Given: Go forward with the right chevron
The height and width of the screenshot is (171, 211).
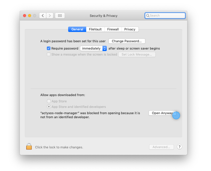Looking at the screenshot, I should [x=50, y=16].
